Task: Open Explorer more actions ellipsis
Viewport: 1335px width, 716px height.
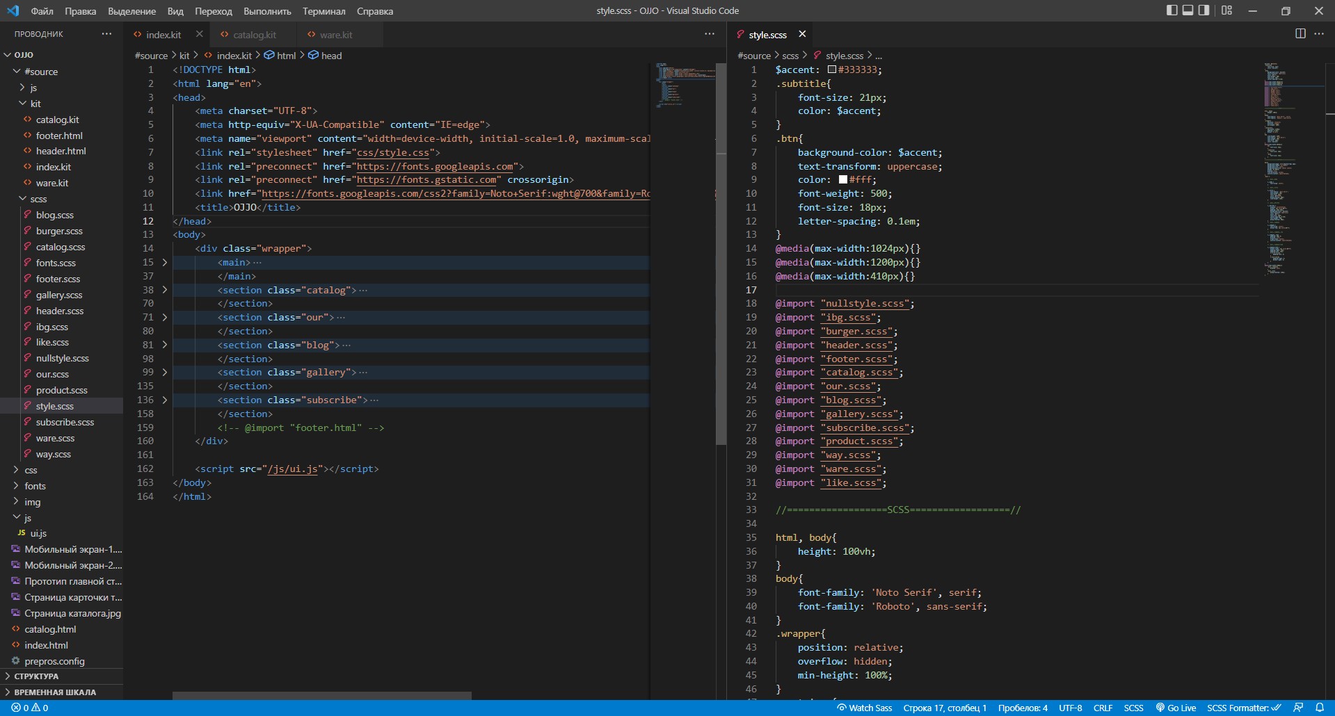Action: point(106,33)
